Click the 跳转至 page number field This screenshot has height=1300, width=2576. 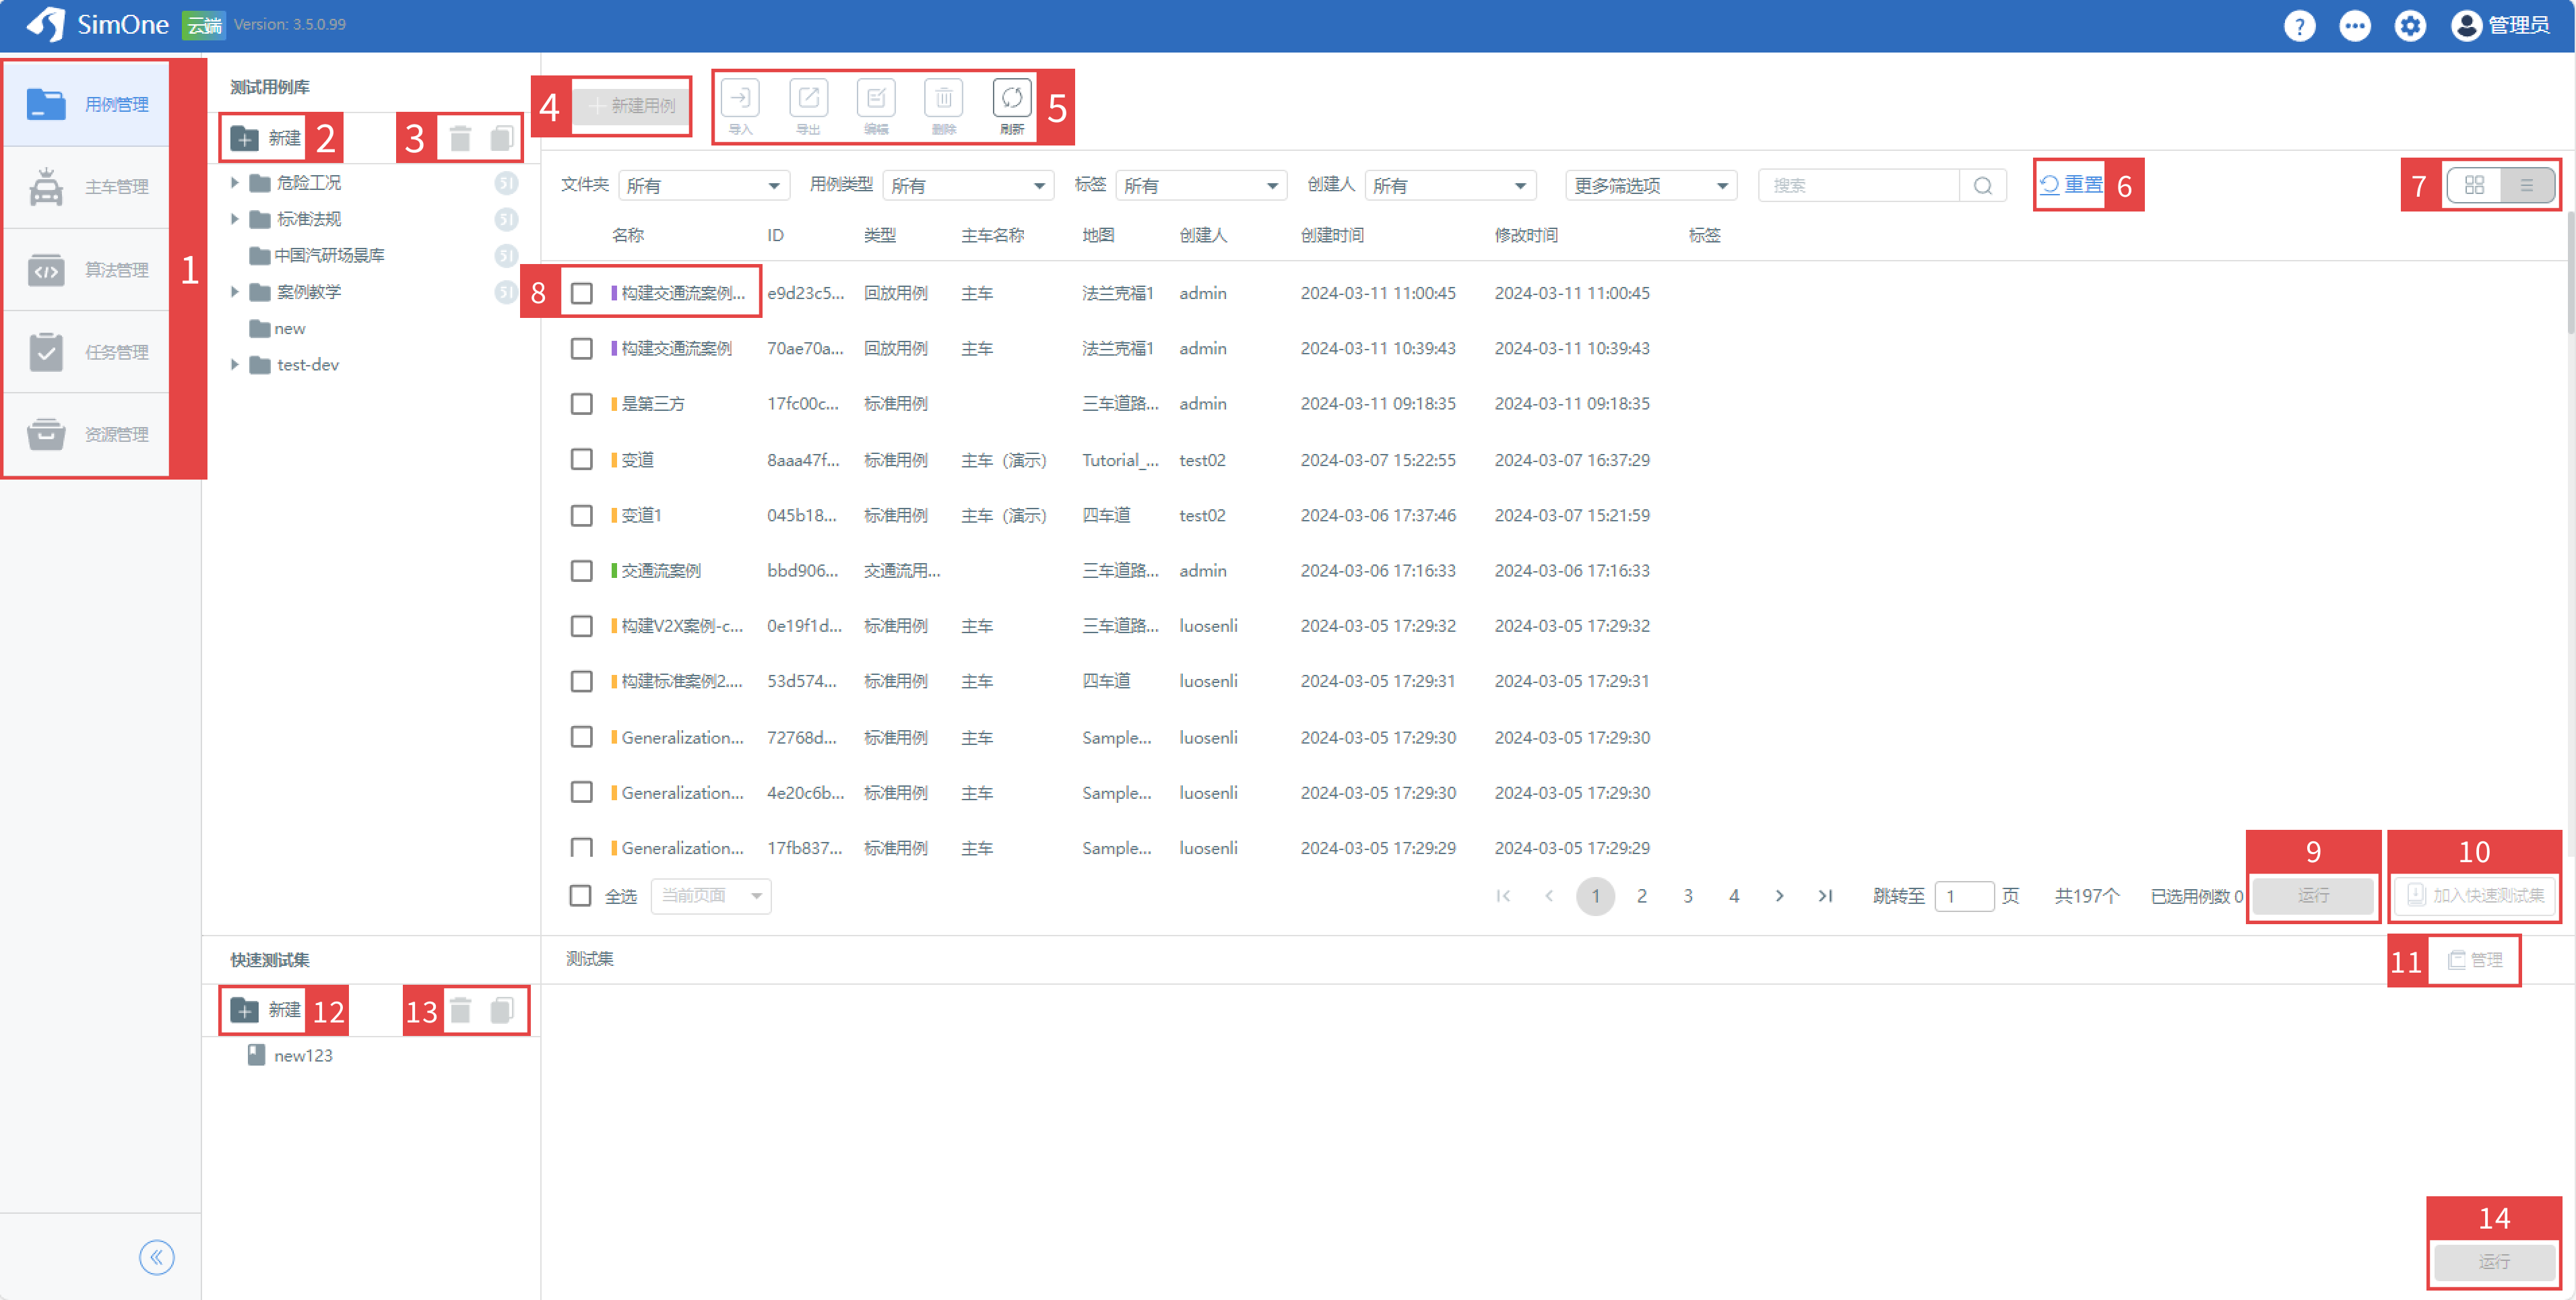(1964, 896)
